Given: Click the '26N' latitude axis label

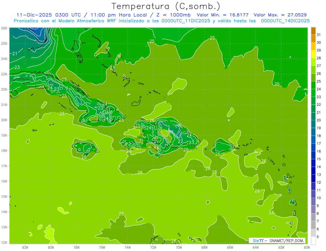Looking at the screenshot, I should point(4,28).
